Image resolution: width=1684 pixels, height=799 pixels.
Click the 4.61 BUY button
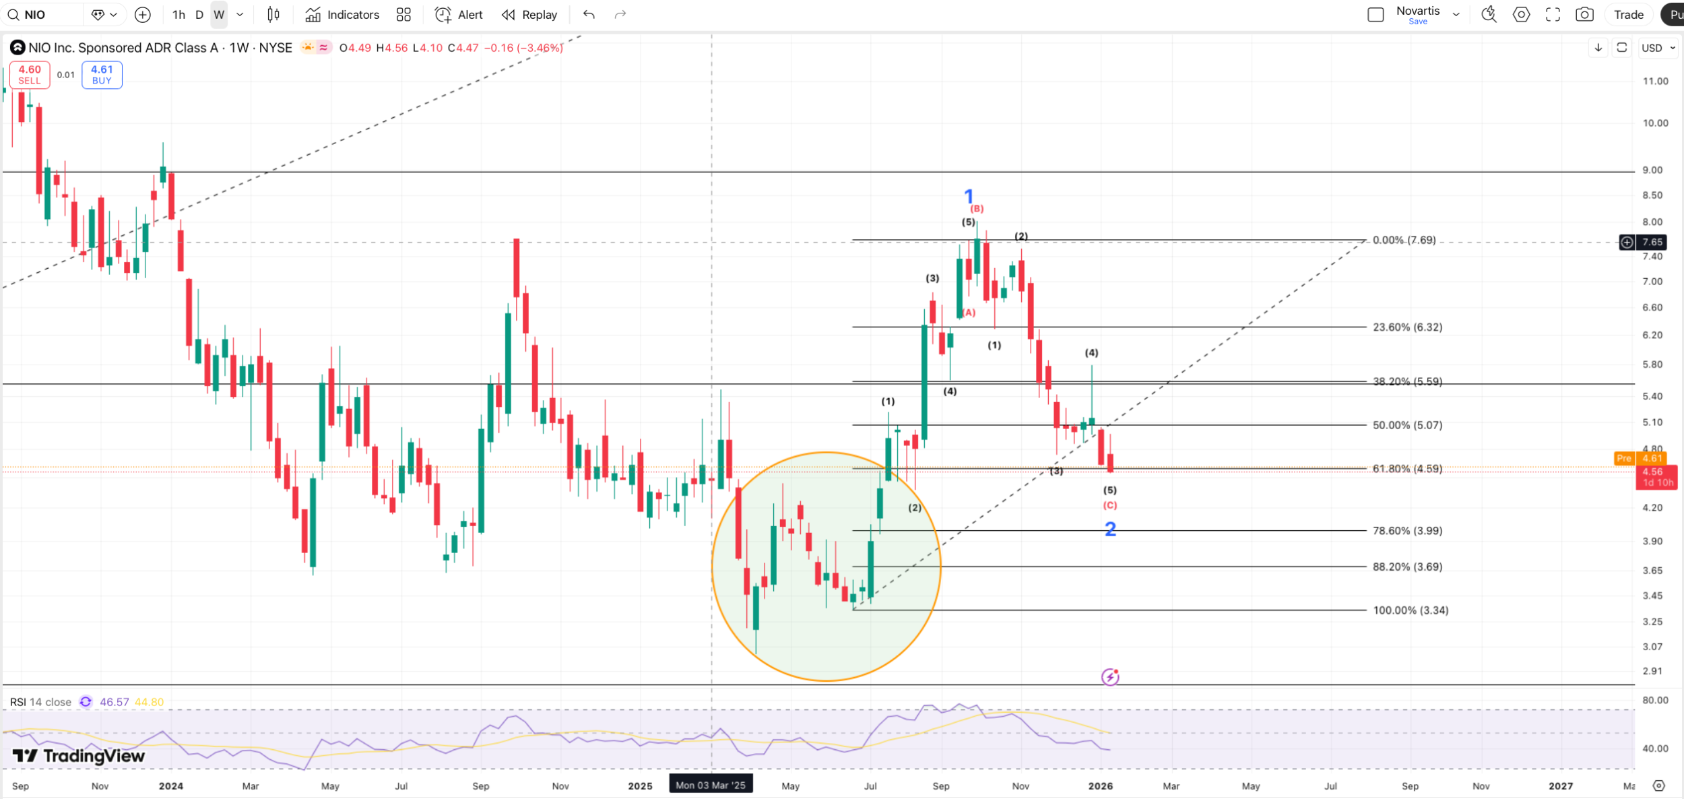(x=102, y=75)
